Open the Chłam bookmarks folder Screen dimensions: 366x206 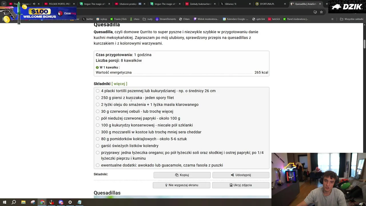pyautogui.click(x=184, y=19)
